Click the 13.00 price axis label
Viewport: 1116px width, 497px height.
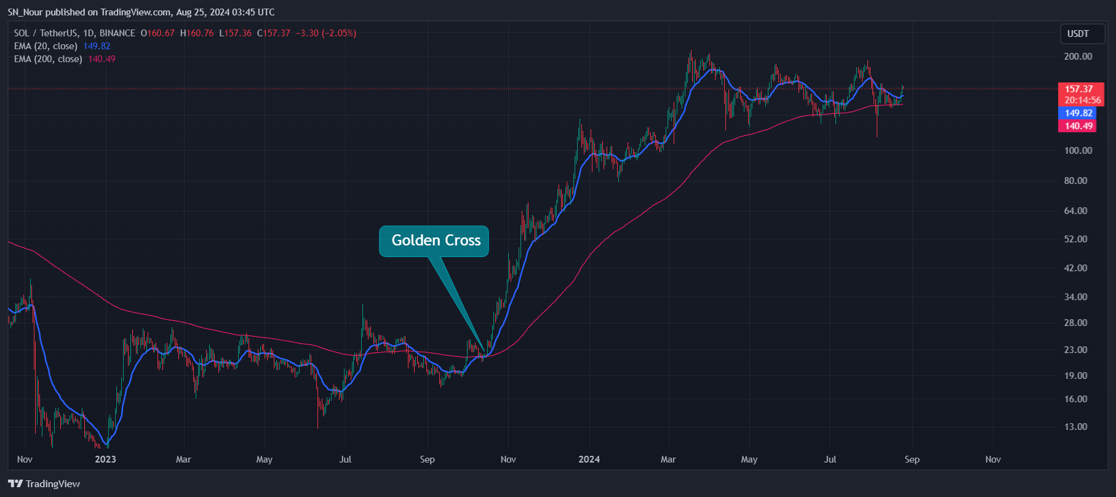click(1076, 427)
